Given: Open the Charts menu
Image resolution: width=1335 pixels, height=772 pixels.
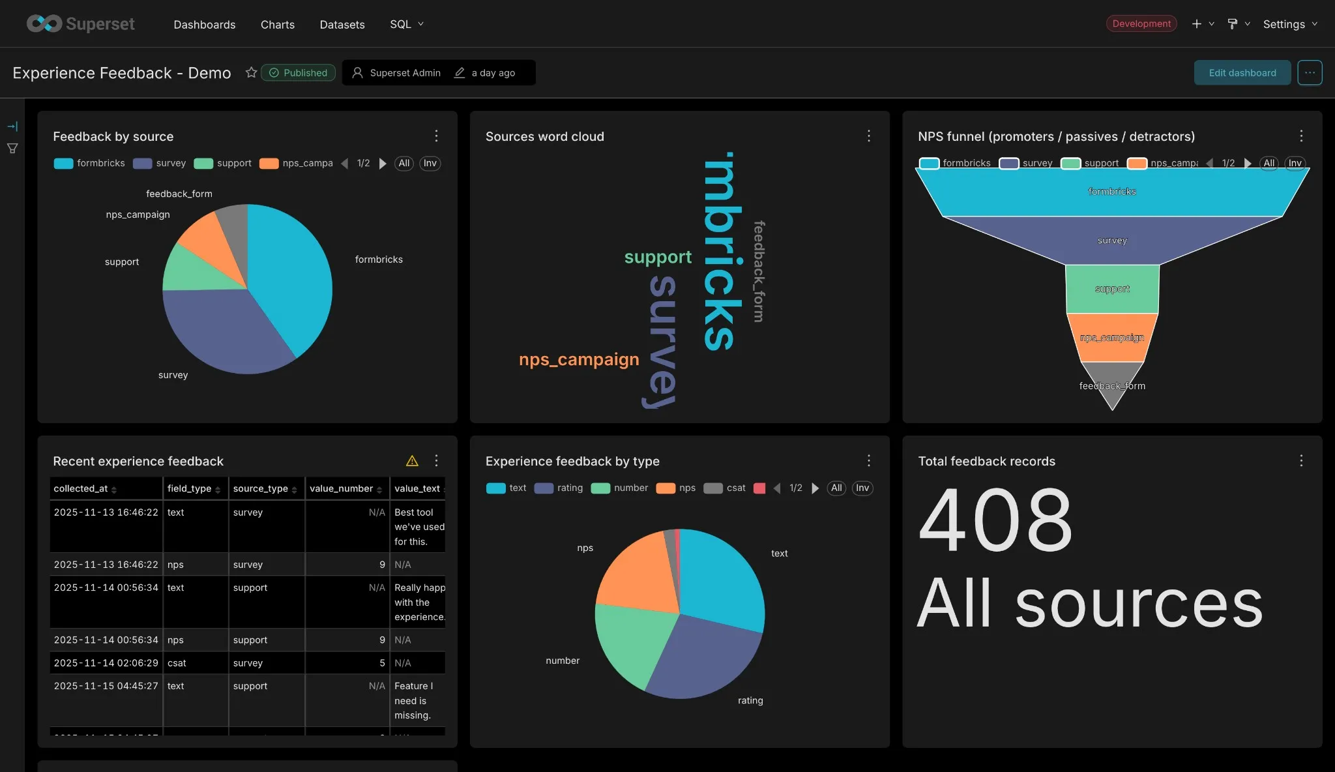Looking at the screenshot, I should [x=278, y=24].
